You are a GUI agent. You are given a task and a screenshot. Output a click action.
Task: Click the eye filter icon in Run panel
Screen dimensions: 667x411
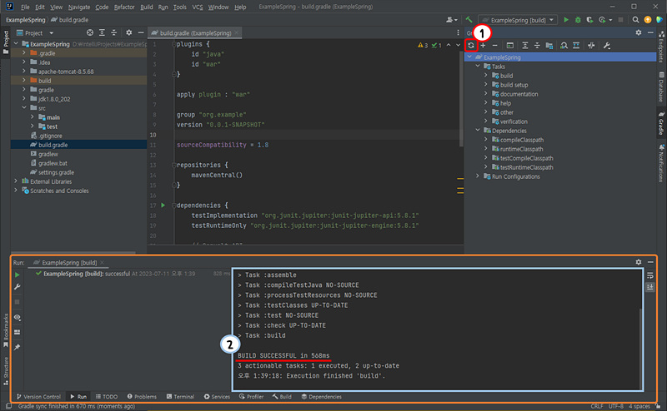pyautogui.click(x=17, y=317)
